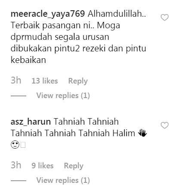Reply to asz_harun's Tahniah comment
This screenshot has height=191, width=181.
(74, 166)
